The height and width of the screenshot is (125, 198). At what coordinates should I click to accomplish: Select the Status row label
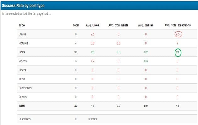[x=22, y=34]
